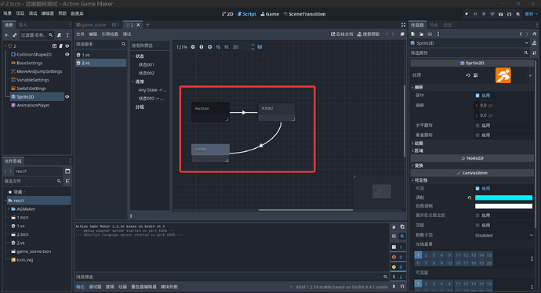This screenshot has height=293, width=541.
Task: Open documentation icon beside Sprite2D selector
Action: click(x=535, y=43)
